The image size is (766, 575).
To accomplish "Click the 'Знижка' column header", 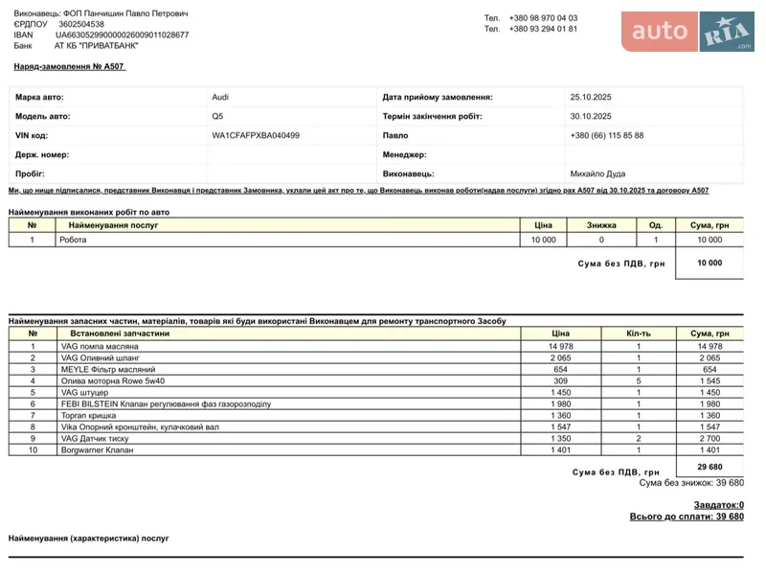I will [601, 225].
